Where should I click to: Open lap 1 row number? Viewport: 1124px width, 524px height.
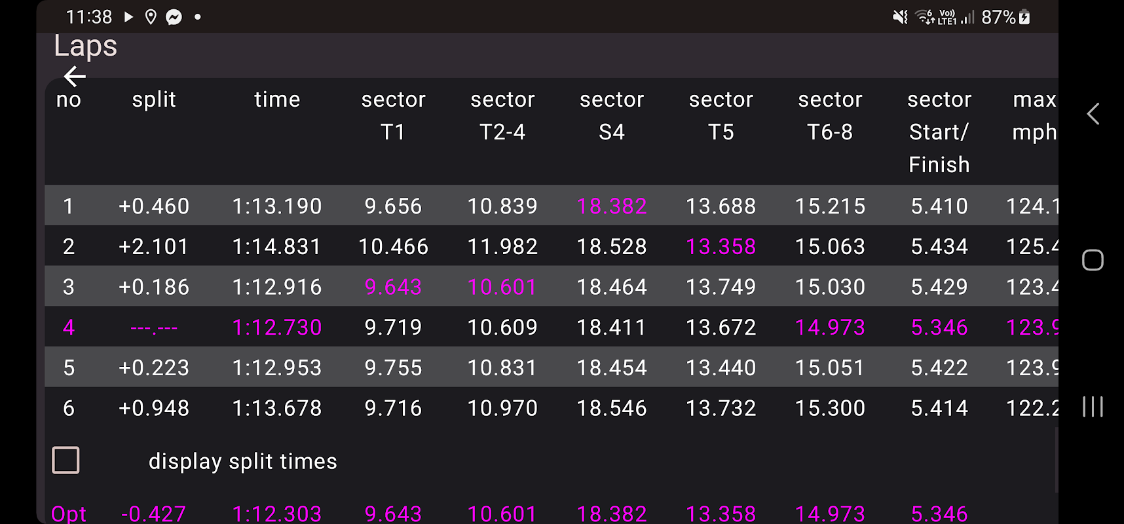(68, 206)
